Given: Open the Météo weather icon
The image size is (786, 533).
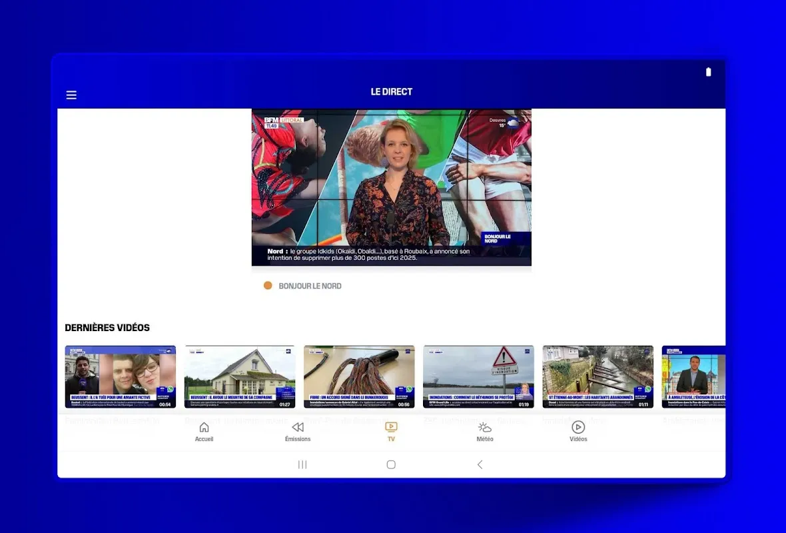Looking at the screenshot, I should [x=484, y=427].
